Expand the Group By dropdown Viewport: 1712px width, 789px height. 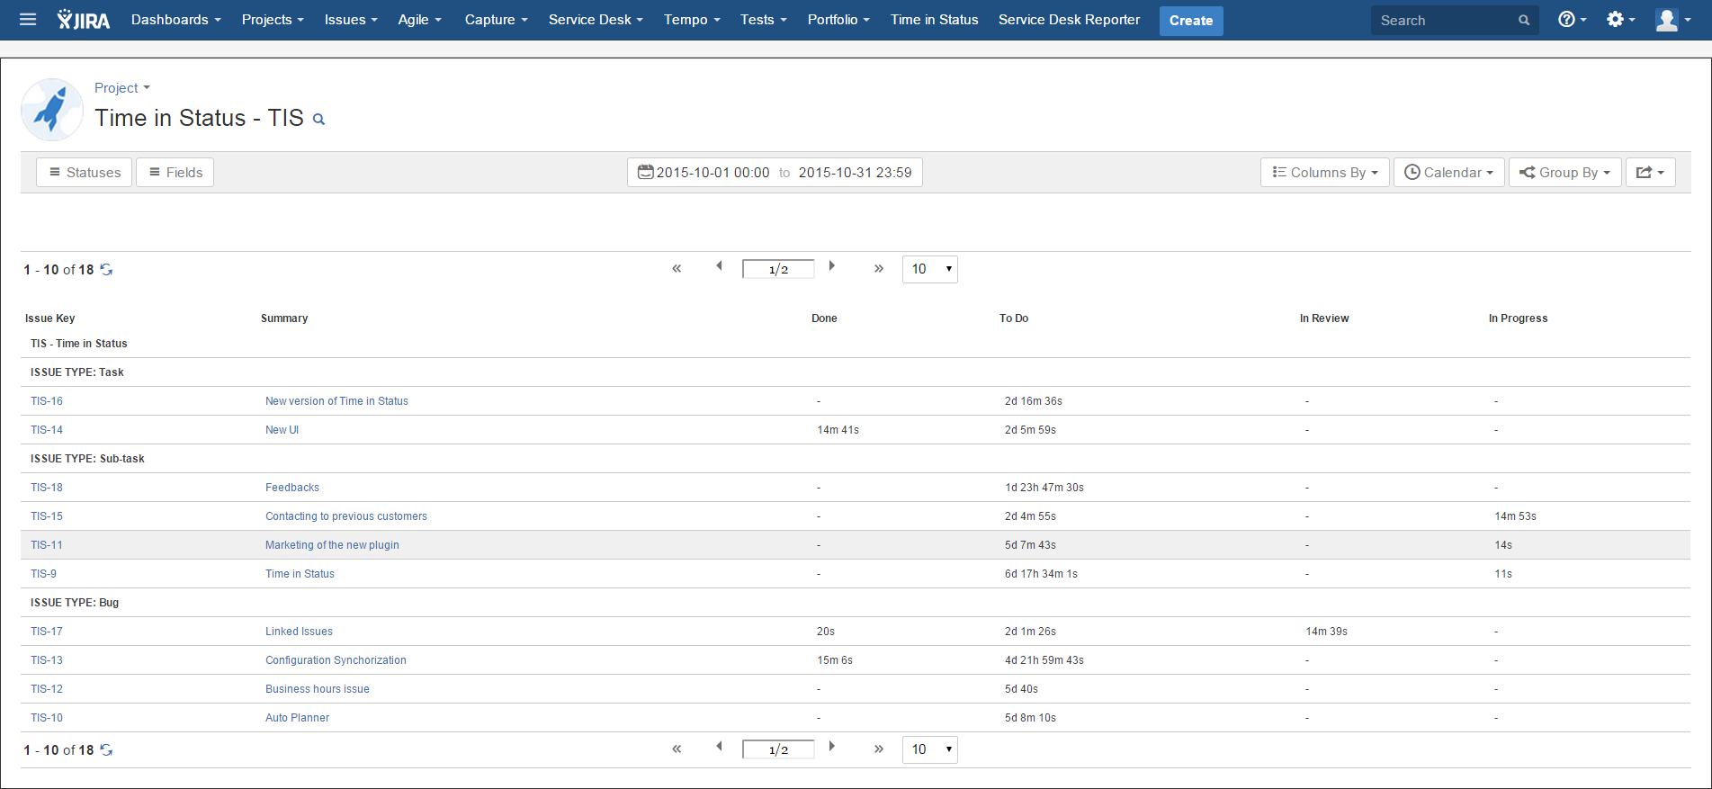[x=1564, y=173]
